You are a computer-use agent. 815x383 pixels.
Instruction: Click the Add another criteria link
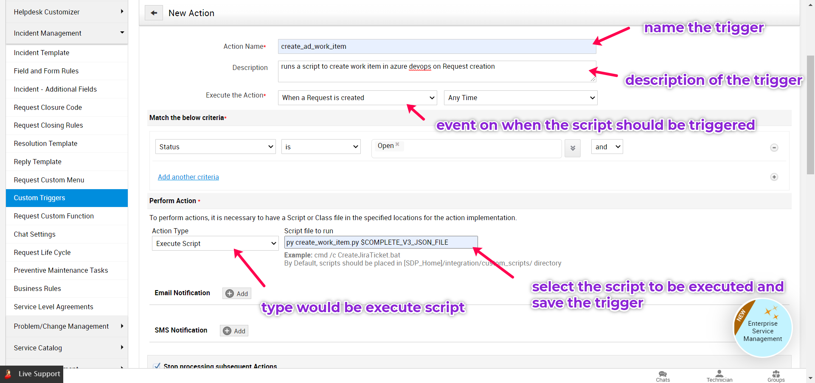188,177
